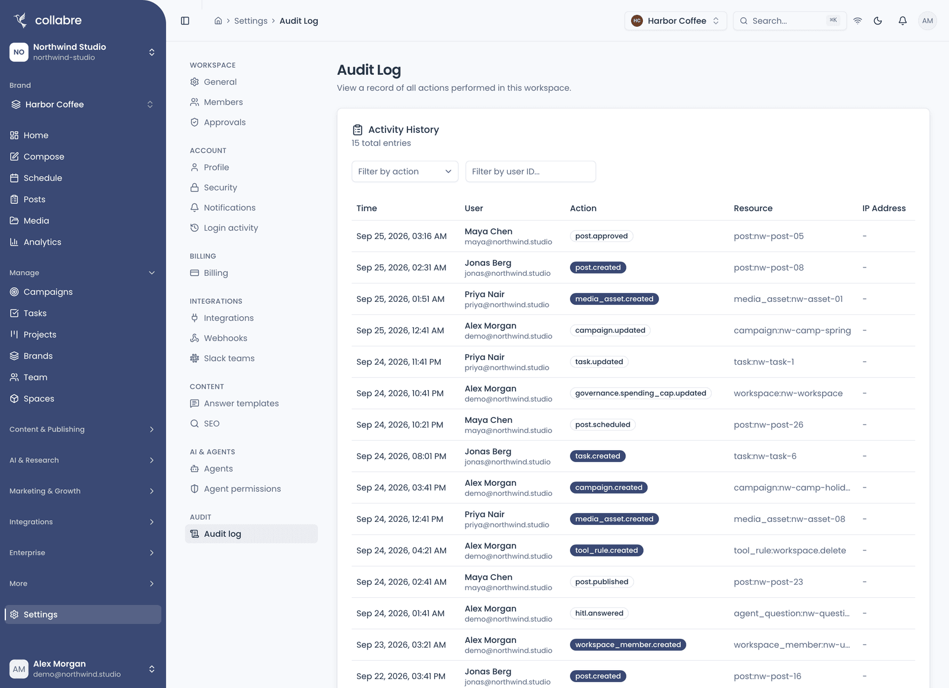
Task: Toggle the sidebar panel icon
Action: [x=185, y=21]
